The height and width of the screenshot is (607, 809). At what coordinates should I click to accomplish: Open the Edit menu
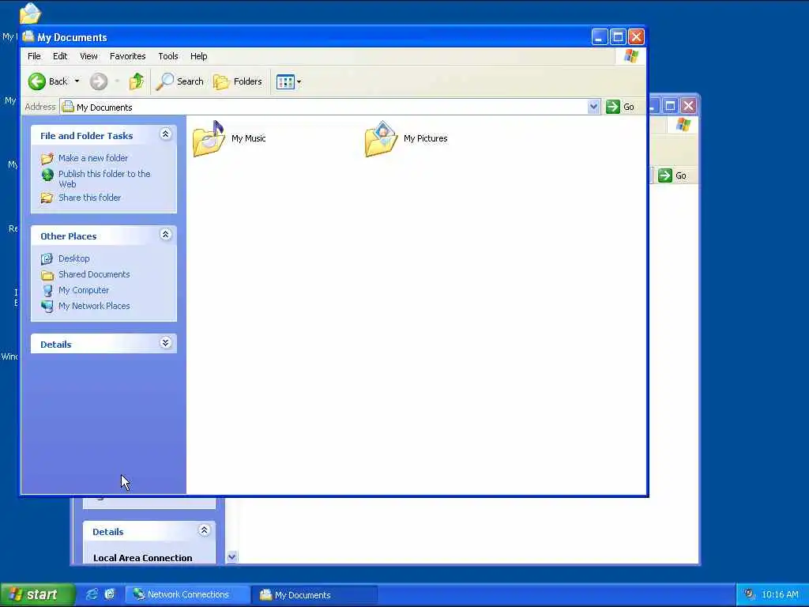point(60,56)
